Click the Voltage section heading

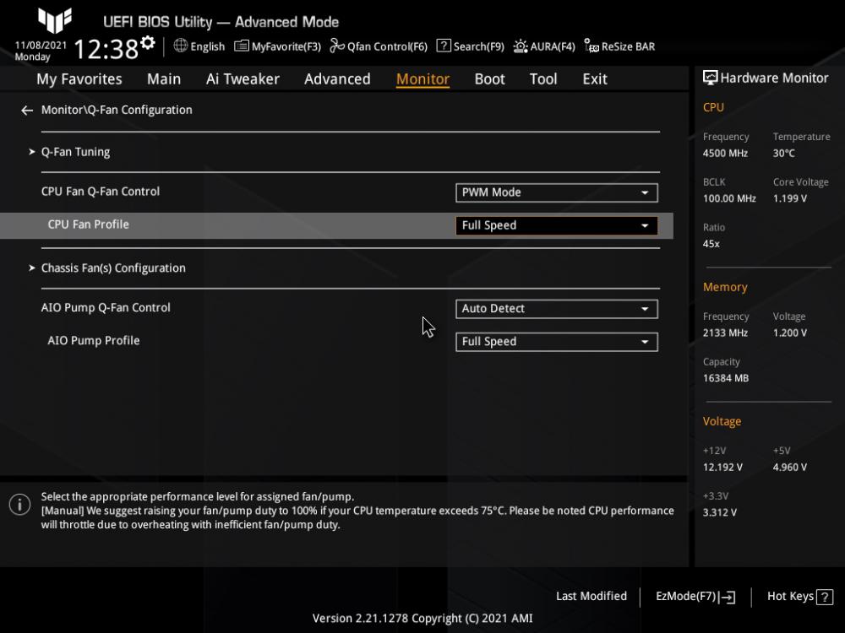coord(722,421)
